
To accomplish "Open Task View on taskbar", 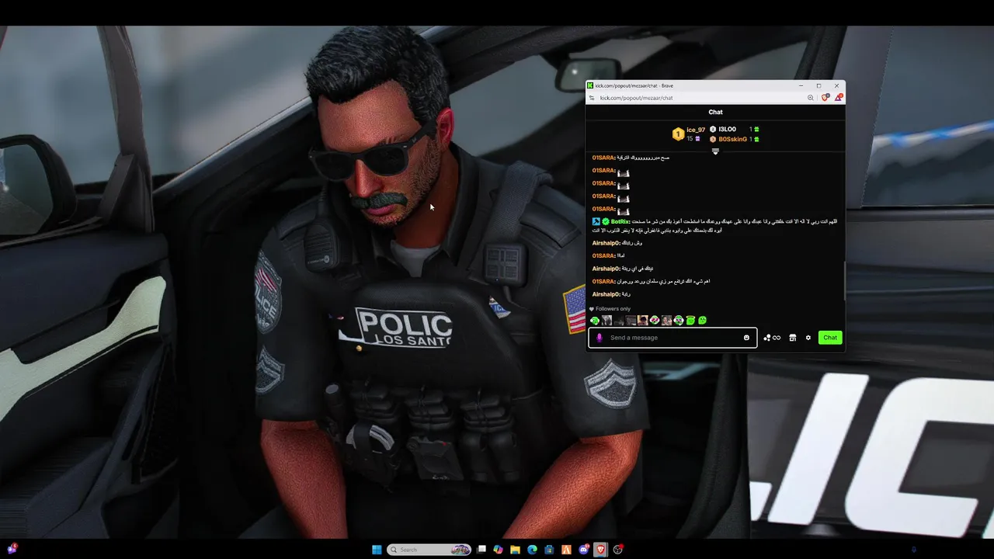I will click(x=481, y=550).
